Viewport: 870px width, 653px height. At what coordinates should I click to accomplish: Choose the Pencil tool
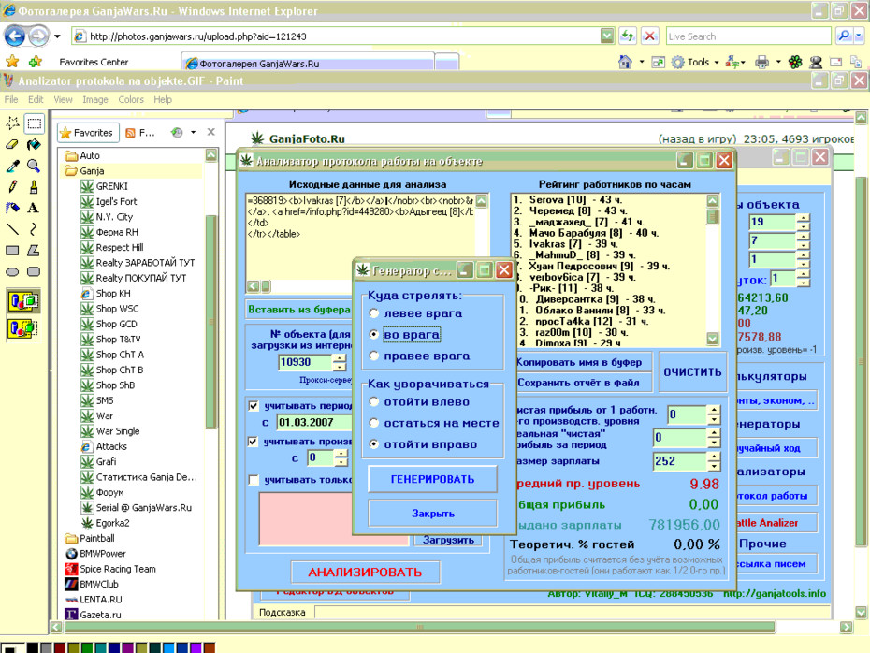[x=12, y=187]
